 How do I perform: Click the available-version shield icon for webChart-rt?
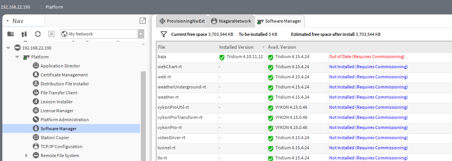270,67
